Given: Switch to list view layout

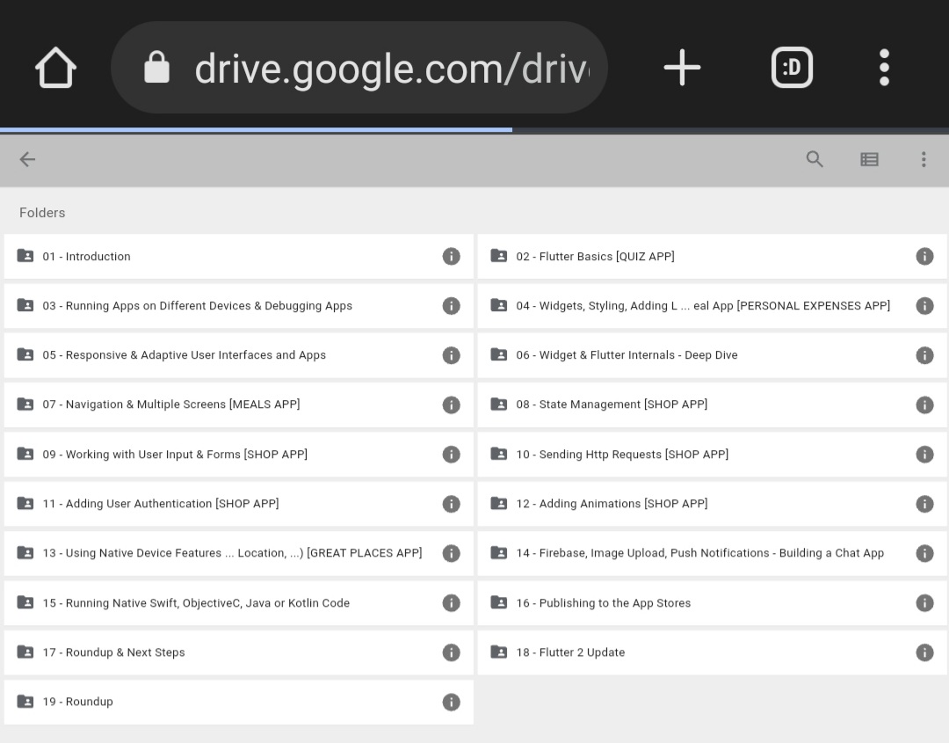Looking at the screenshot, I should pyautogui.click(x=869, y=159).
